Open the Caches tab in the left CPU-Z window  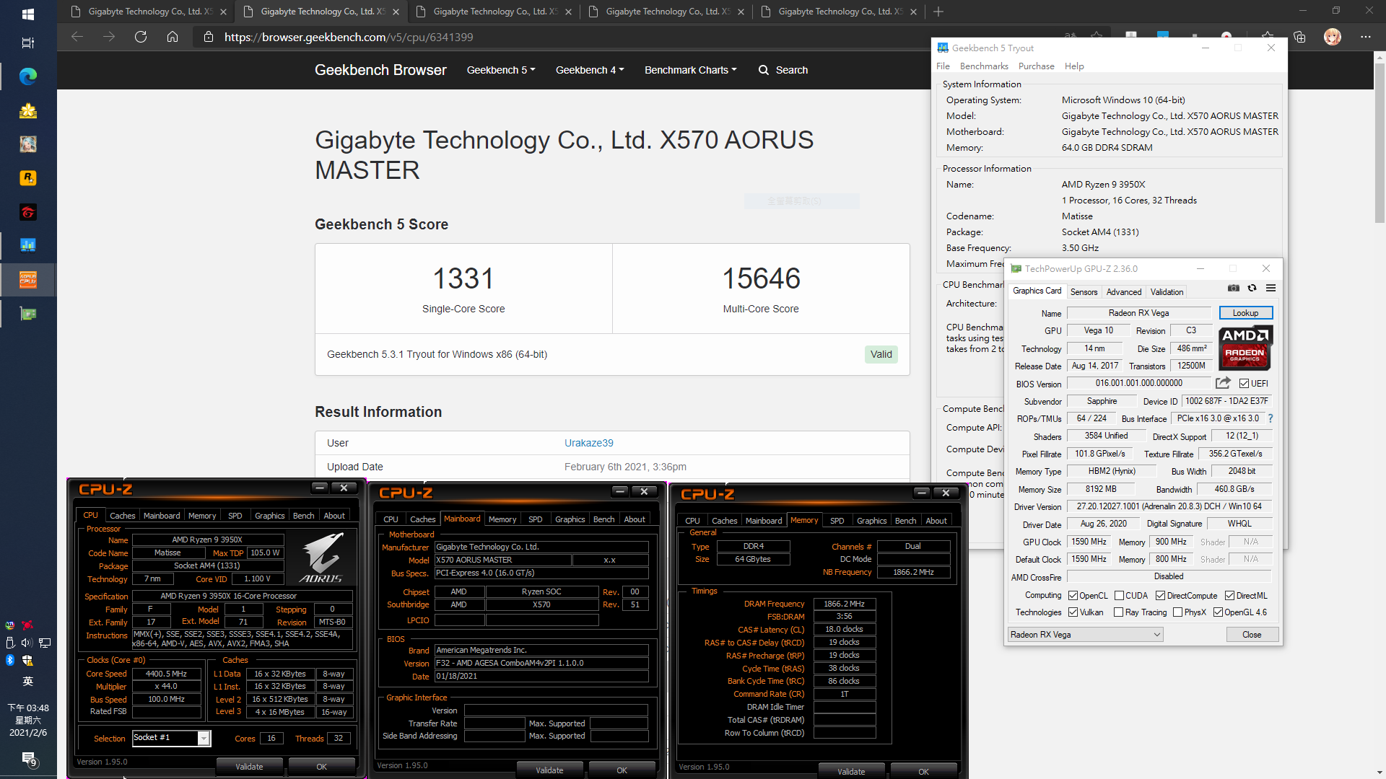click(x=122, y=516)
